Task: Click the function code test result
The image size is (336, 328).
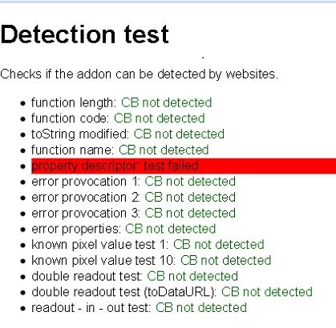Action: [x=118, y=118]
